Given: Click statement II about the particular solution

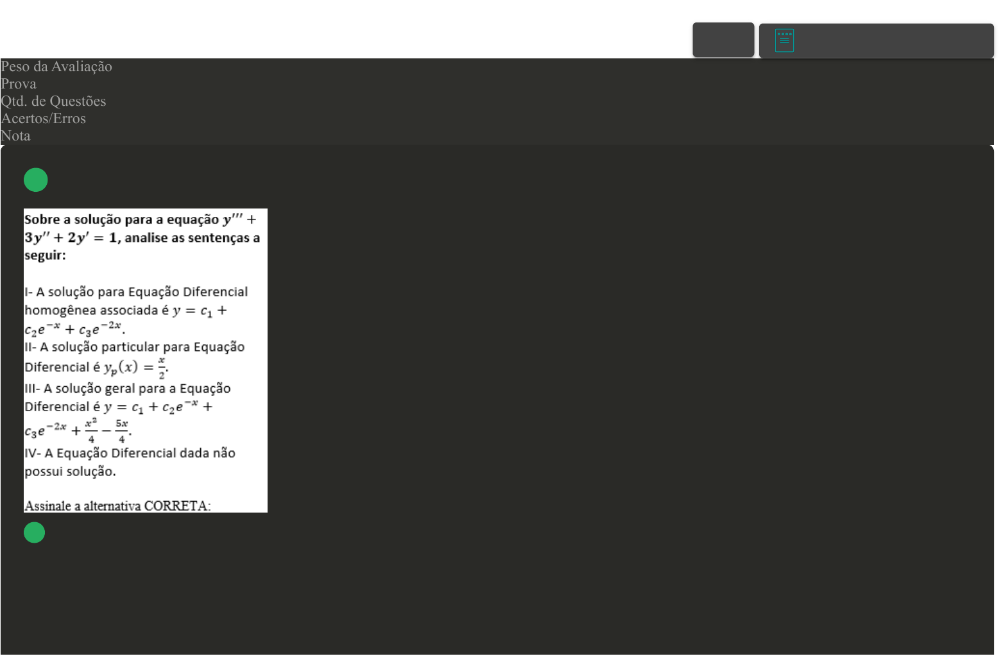Looking at the screenshot, I should (135, 347).
